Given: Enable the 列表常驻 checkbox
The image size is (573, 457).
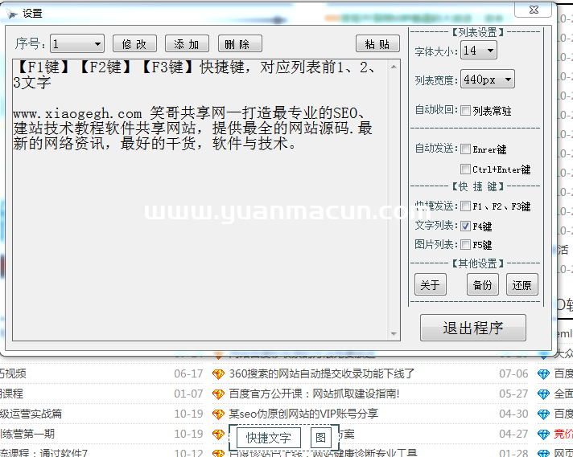Looking at the screenshot, I should (465, 111).
